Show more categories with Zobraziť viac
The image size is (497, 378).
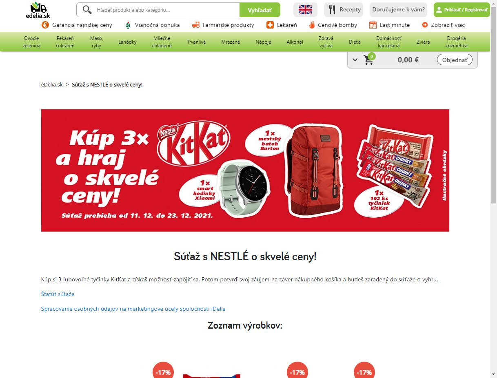pyautogui.click(x=444, y=25)
